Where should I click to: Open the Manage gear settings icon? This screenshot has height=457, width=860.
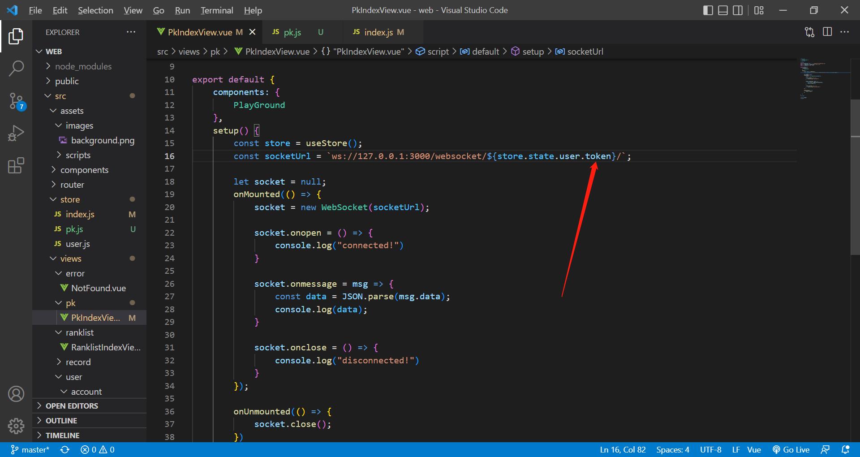click(x=16, y=426)
